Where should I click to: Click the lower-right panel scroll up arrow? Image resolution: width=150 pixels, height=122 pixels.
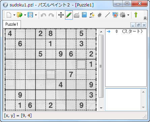tap(143, 92)
